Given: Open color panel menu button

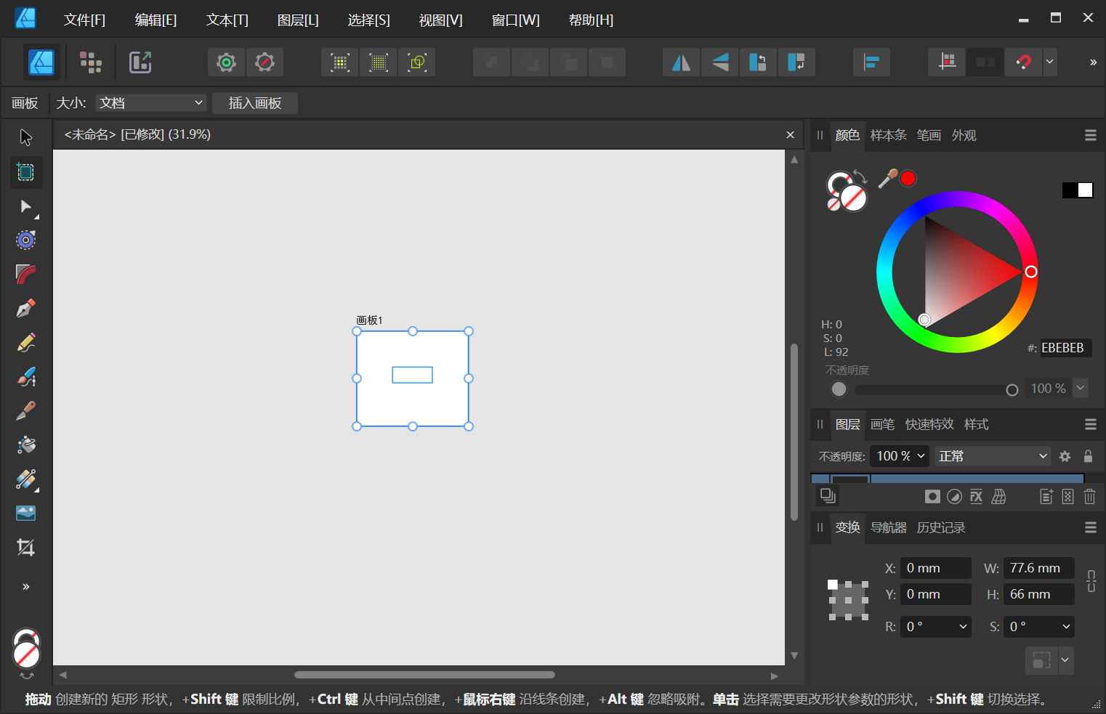Looking at the screenshot, I should tap(1091, 135).
